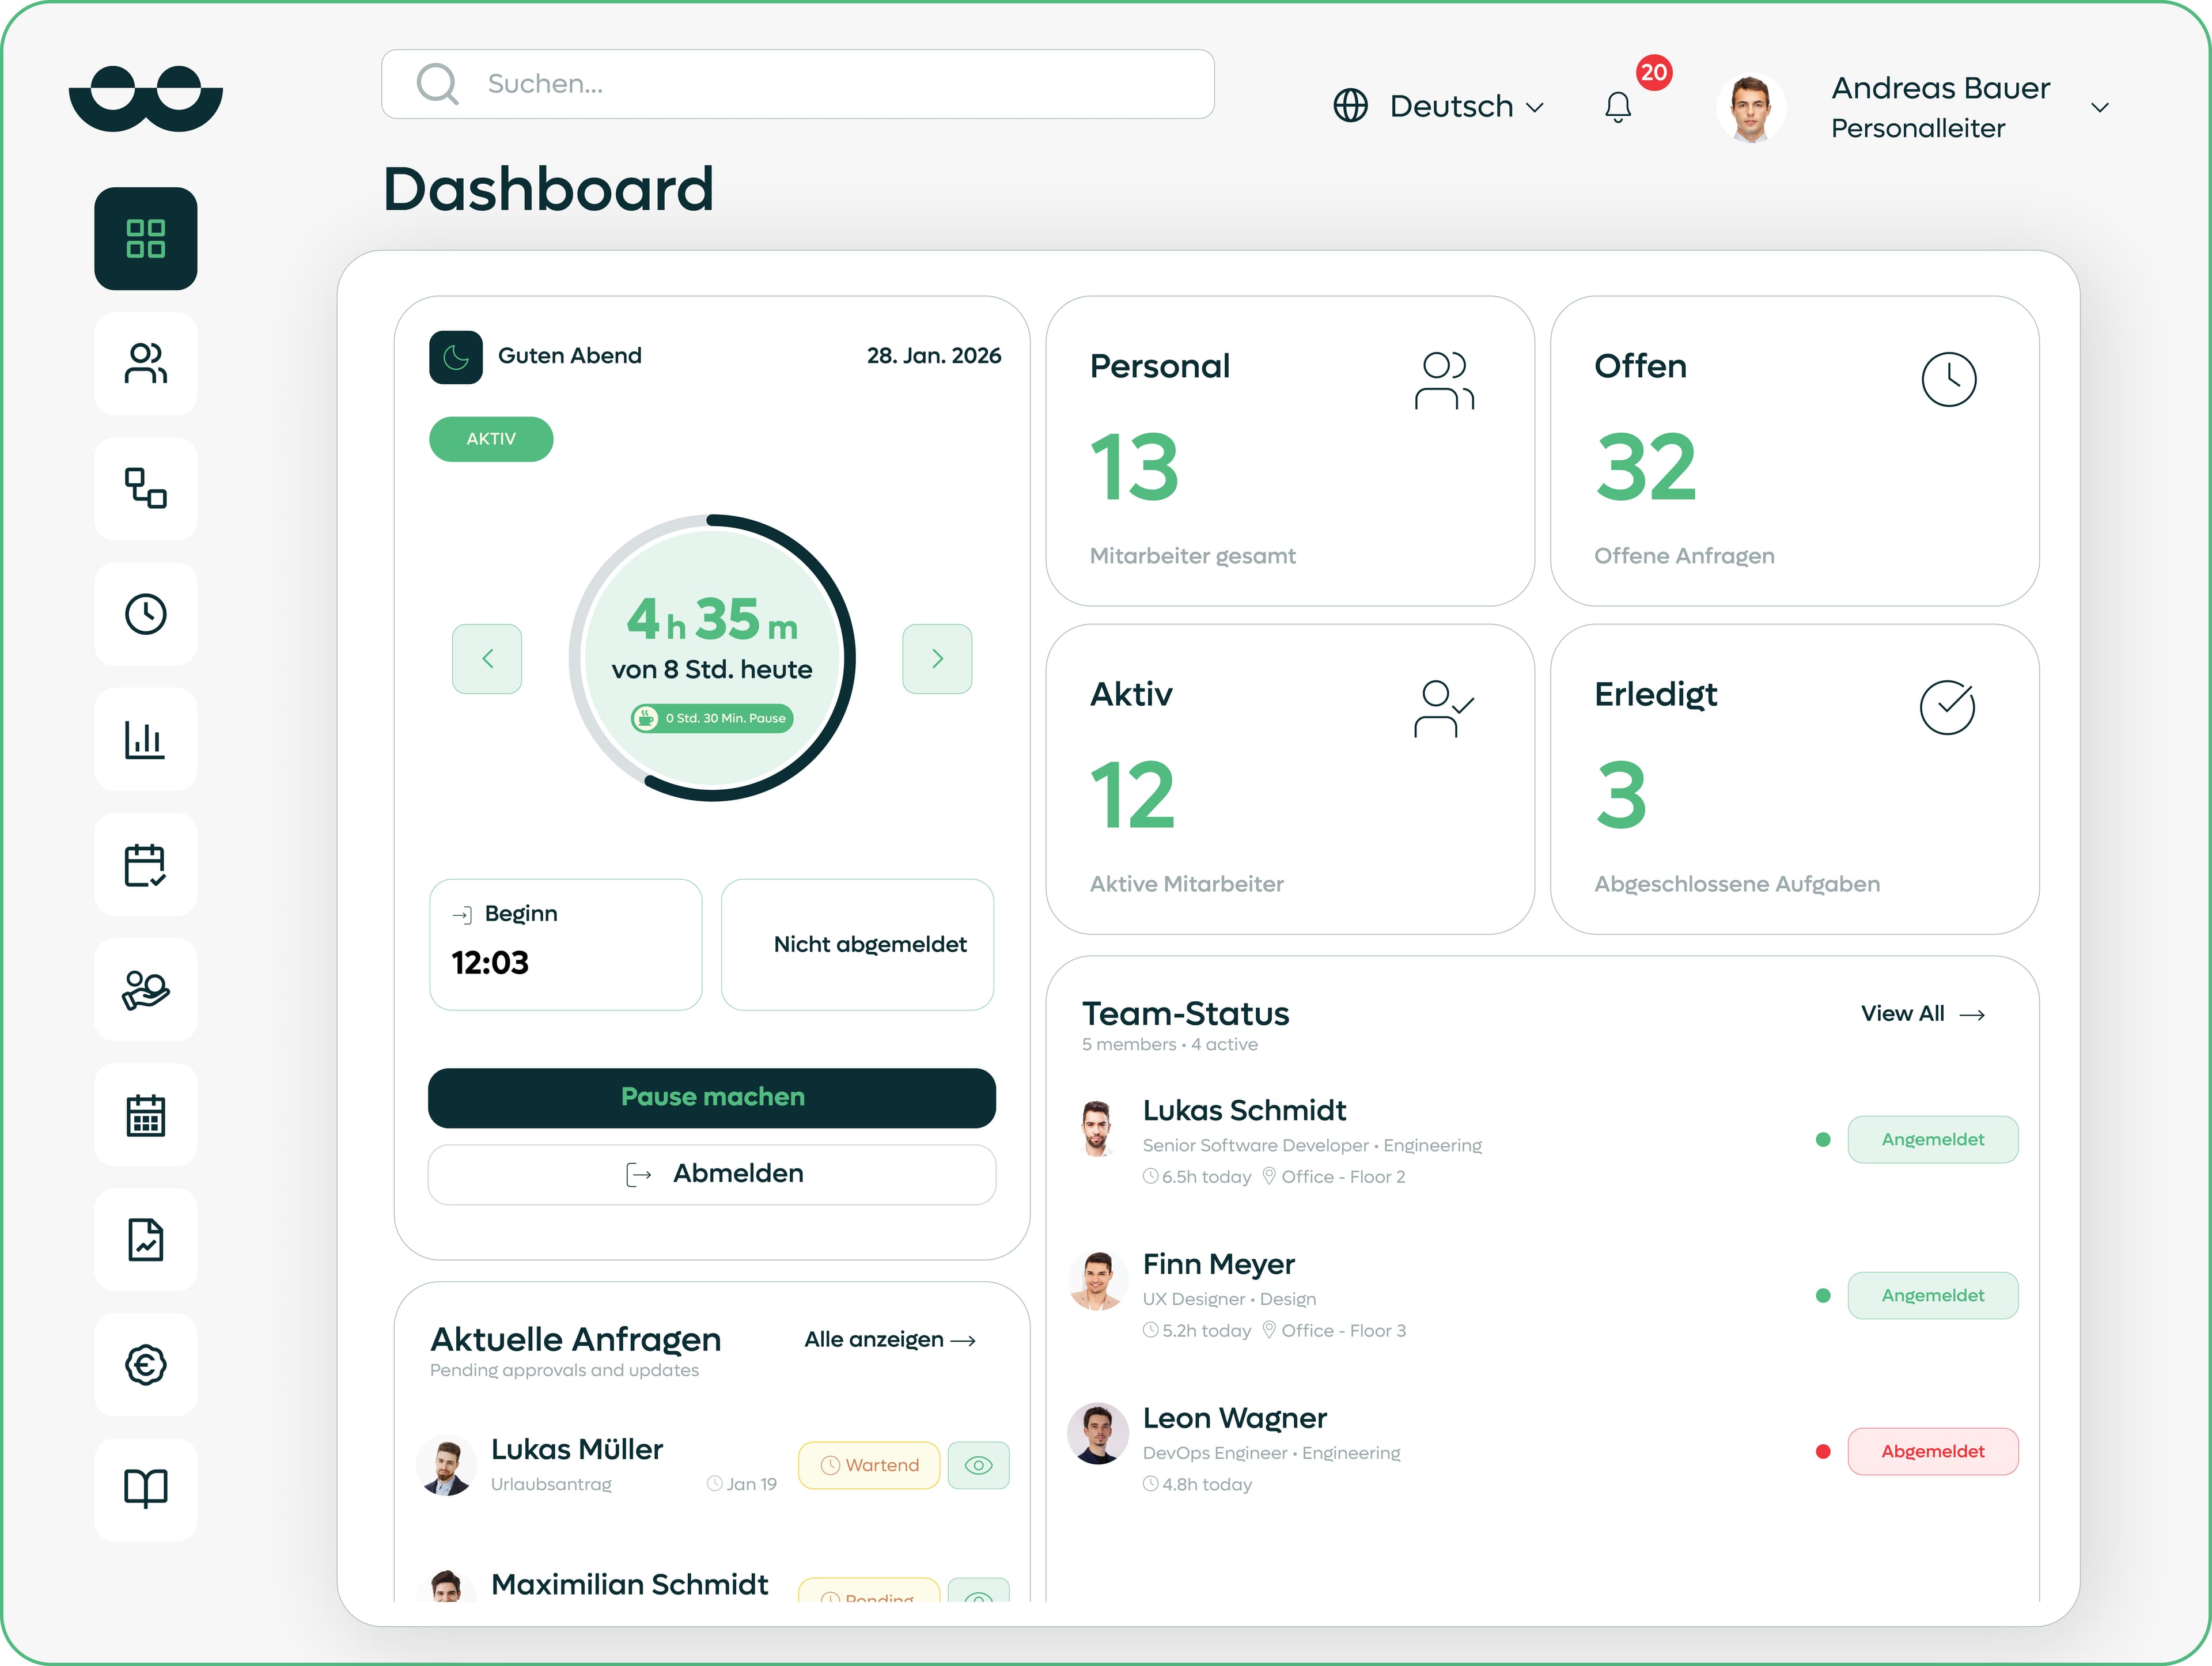The height and width of the screenshot is (1666, 2212).
Task: Select the org chart icon in the sidebar
Action: click(145, 489)
